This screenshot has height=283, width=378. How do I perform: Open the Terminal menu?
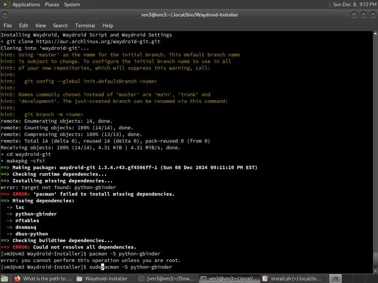(85, 25)
